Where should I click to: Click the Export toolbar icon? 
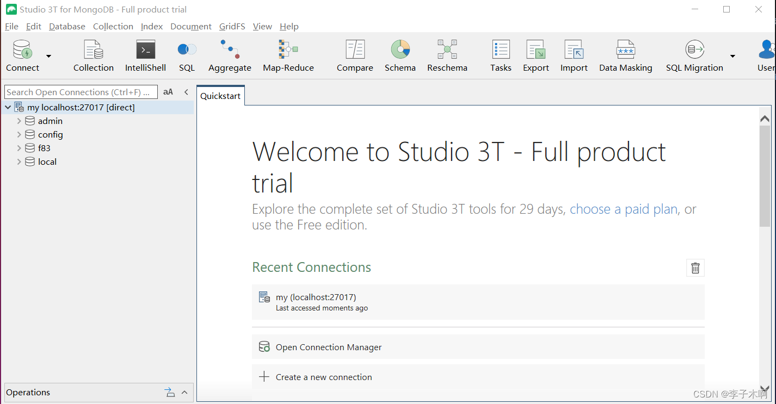pos(536,55)
